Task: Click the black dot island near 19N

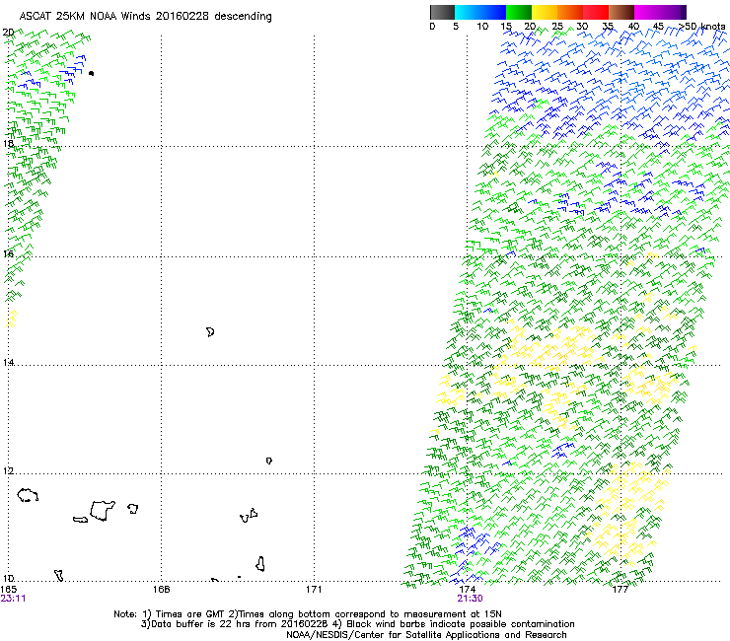Action: click(x=91, y=73)
